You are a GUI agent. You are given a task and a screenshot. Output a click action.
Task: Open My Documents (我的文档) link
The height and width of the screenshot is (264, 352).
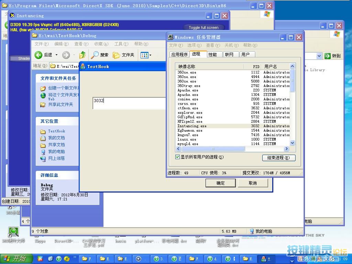coord(56,138)
